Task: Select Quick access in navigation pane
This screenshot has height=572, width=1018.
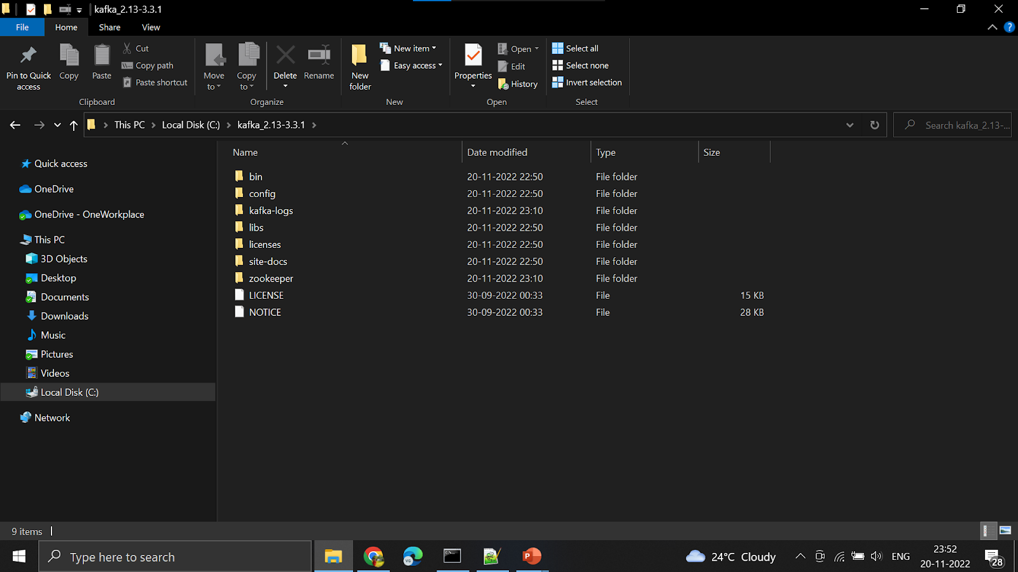Action: (x=60, y=163)
